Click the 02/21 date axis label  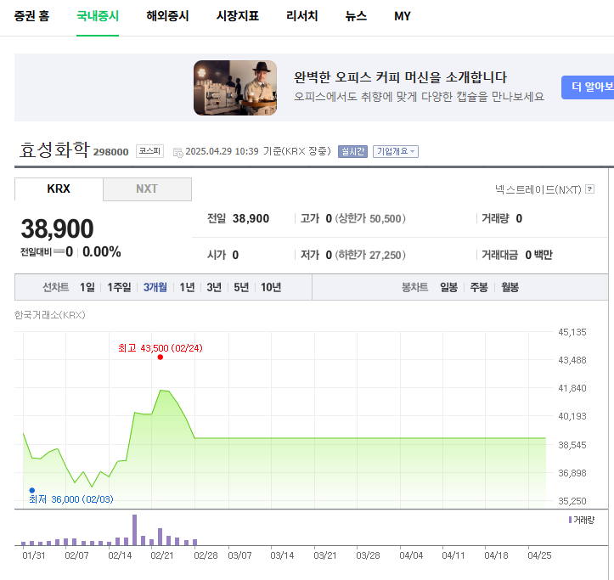click(x=161, y=555)
